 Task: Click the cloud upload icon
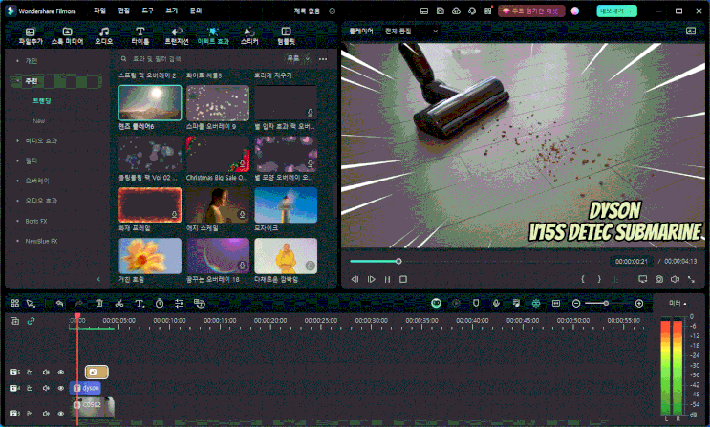(x=456, y=11)
